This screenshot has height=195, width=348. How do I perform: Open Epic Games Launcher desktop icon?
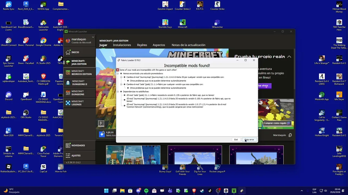coord(9,61)
